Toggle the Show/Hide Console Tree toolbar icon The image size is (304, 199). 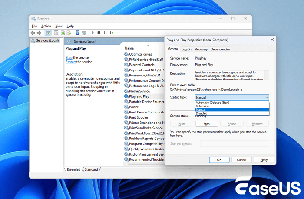48,33
